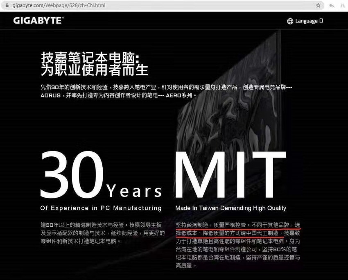The height and width of the screenshot is (280, 348).
Task: Click the globe icon beside Language
Action: point(290,21)
